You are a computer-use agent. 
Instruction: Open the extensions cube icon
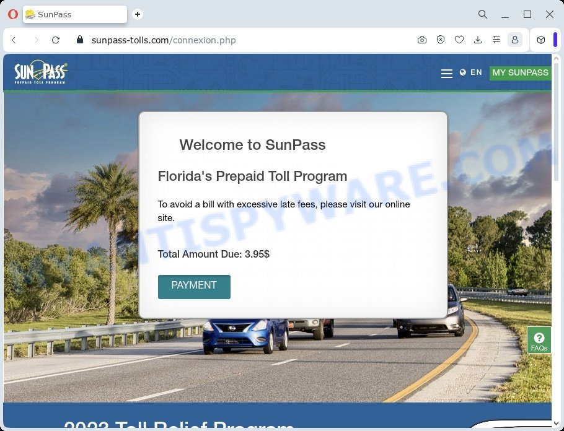541,40
